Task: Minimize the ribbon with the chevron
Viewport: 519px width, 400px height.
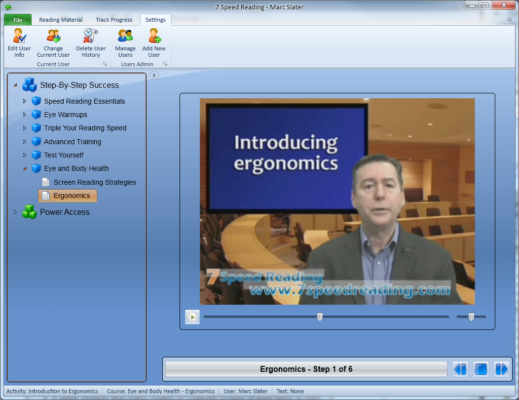Action: point(510,20)
